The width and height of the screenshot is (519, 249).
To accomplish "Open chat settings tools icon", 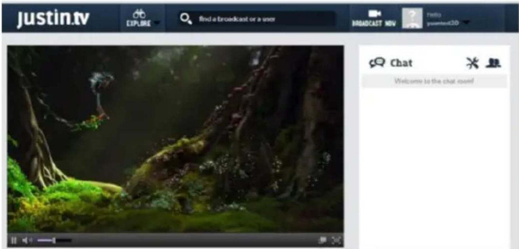I will (x=472, y=63).
